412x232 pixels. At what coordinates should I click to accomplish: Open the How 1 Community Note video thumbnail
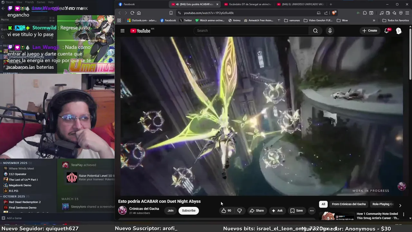tap(336, 216)
